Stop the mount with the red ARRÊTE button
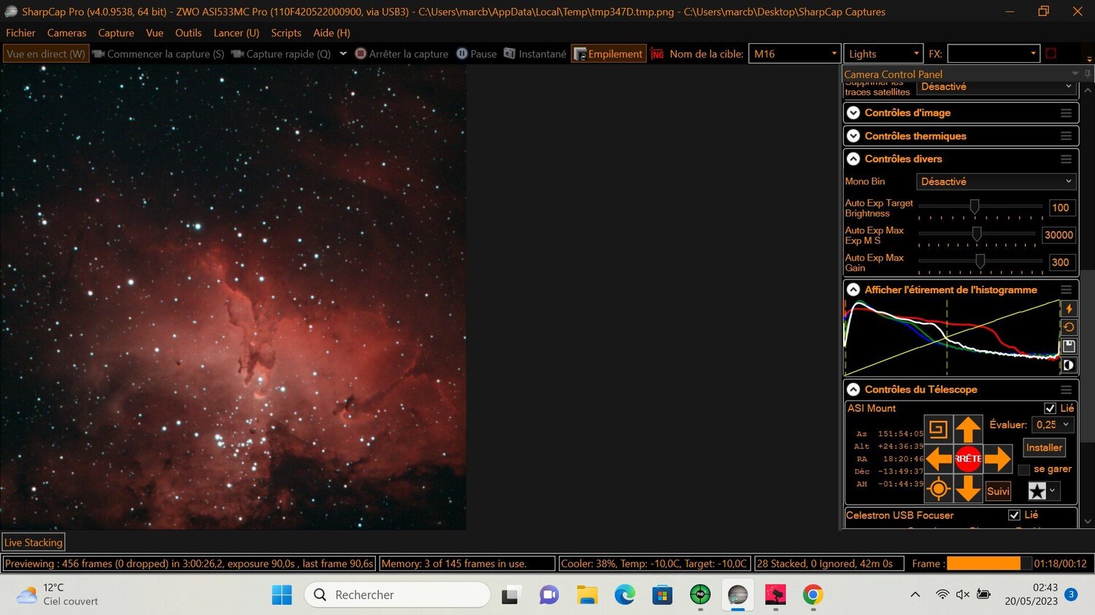Image resolution: width=1095 pixels, height=615 pixels. click(x=968, y=459)
